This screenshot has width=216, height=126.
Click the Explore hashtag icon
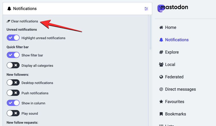click(x=161, y=52)
